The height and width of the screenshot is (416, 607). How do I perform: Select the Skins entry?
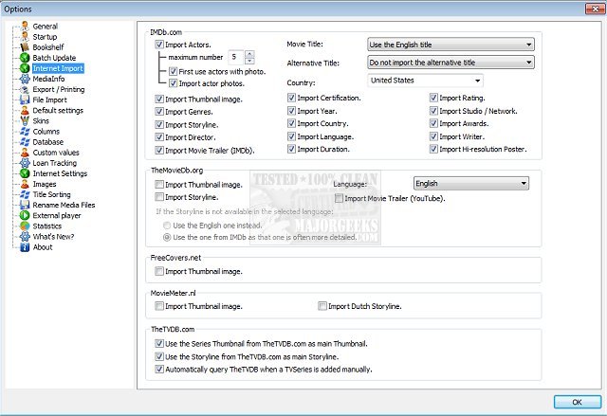pos(41,121)
